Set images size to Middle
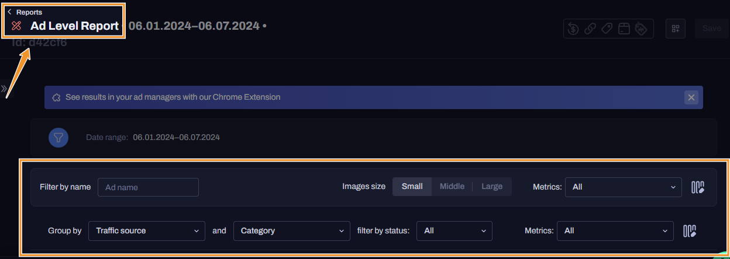 pyautogui.click(x=452, y=187)
